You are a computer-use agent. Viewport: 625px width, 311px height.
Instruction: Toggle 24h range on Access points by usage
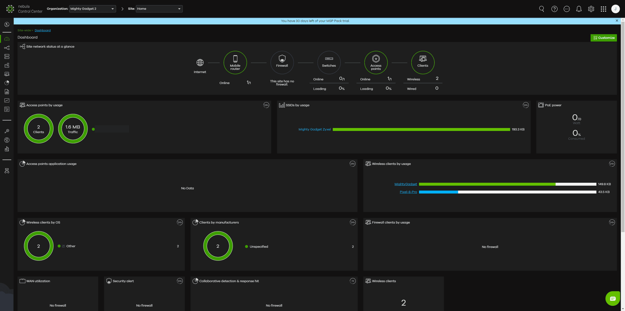(x=266, y=105)
